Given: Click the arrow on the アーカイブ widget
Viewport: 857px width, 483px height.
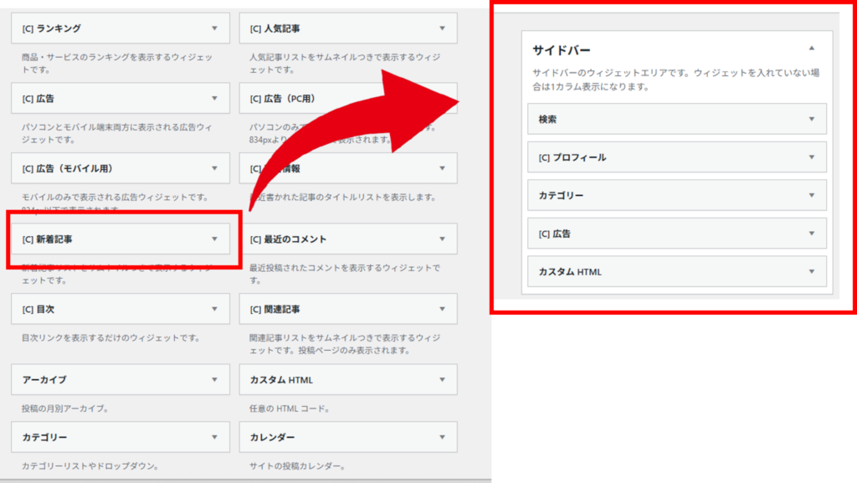Looking at the screenshot, I should tap(214, 379).
